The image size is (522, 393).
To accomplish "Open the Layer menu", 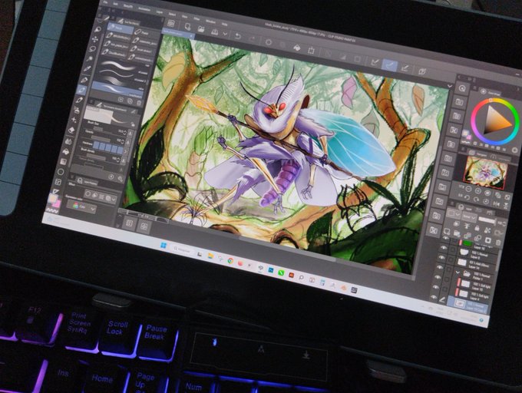I will click(x=160, y=12).
